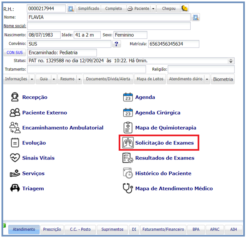Click the Chegou button
Image resolution: width=247 pixels, height=239 pixels.
[x=169, y=9]
